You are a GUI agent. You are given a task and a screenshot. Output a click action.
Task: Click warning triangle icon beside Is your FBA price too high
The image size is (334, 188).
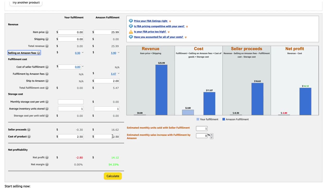point(131,32)
